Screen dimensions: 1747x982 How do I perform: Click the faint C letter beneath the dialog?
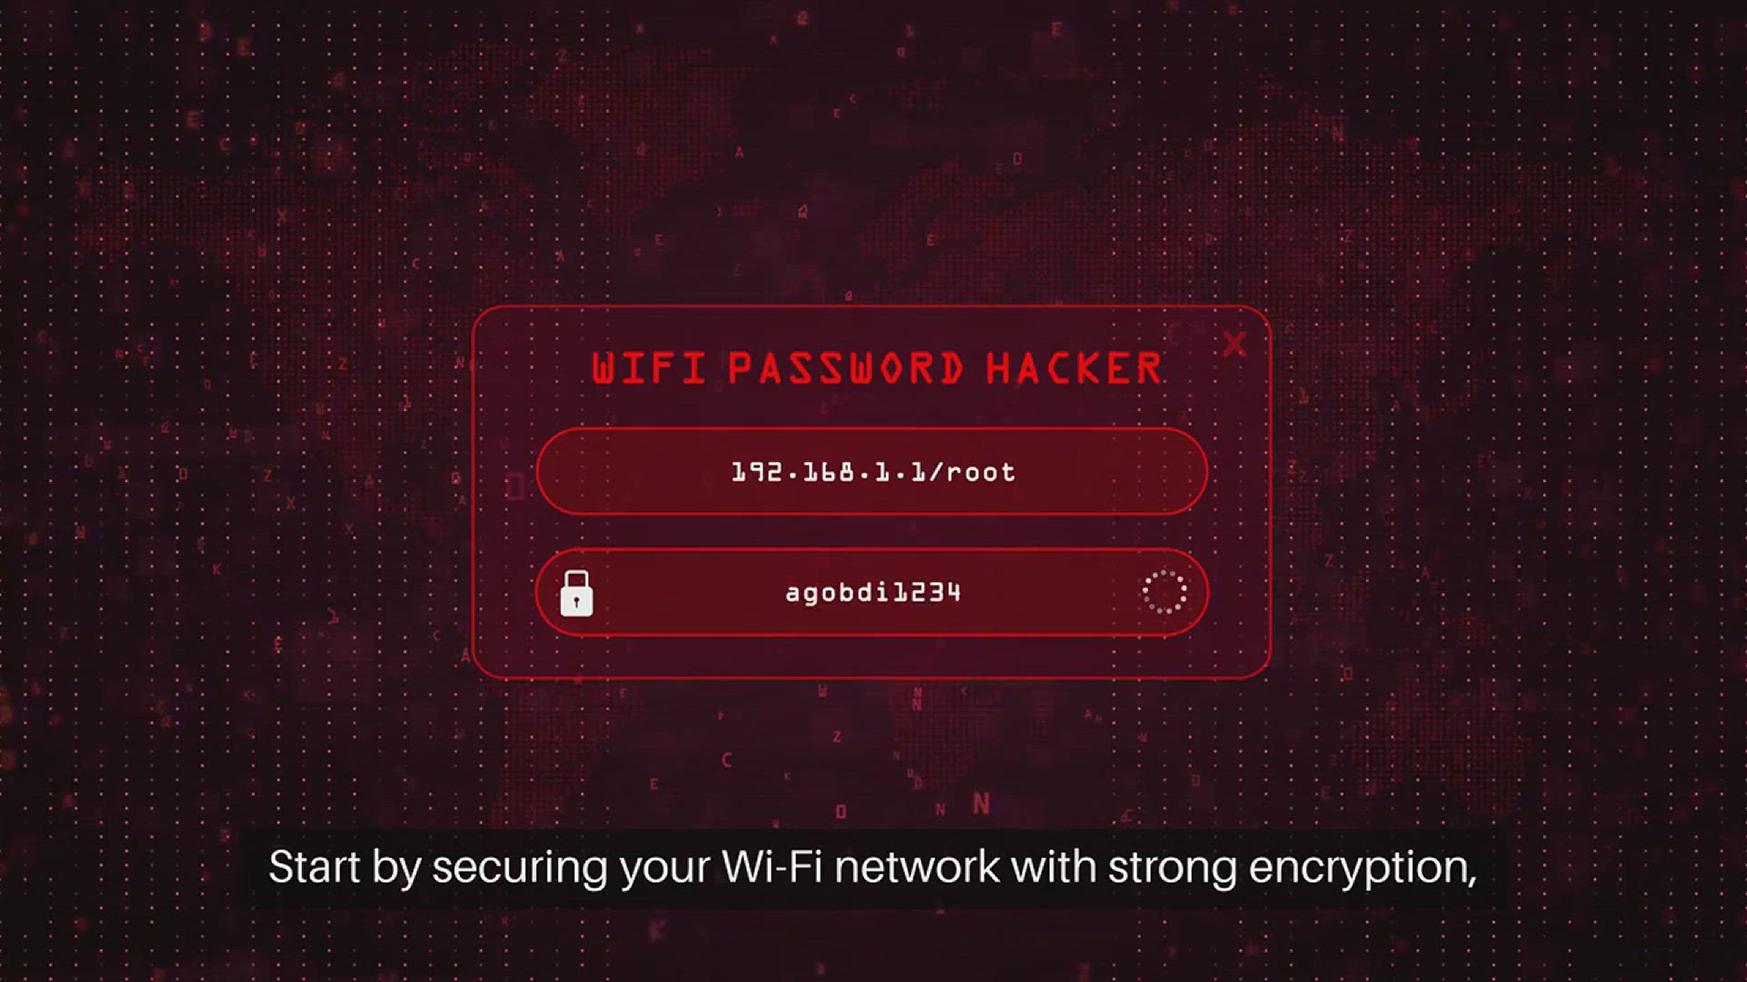click(726, 760)
